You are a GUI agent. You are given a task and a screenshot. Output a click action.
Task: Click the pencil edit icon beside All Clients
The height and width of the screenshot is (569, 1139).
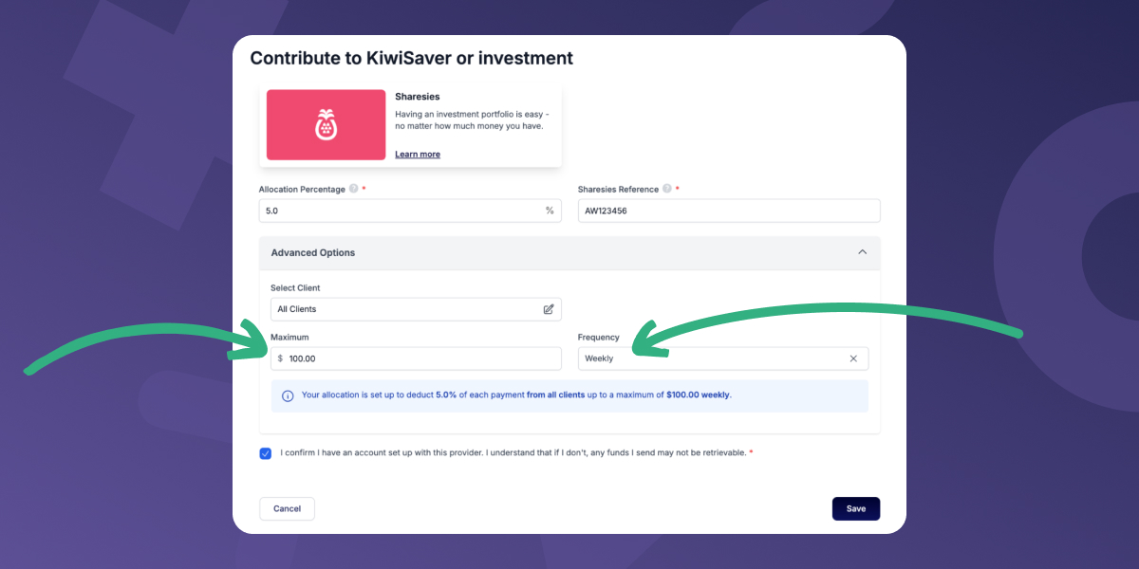coord(549,308)
